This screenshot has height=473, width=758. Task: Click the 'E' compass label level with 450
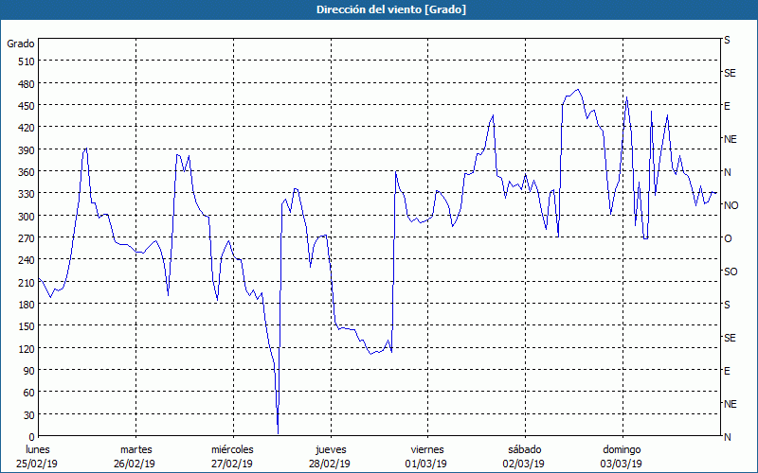(727, 106)
